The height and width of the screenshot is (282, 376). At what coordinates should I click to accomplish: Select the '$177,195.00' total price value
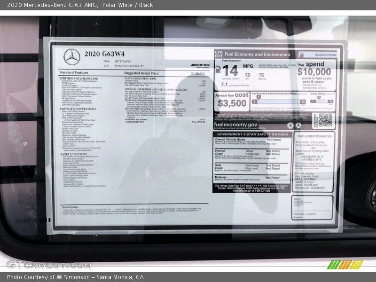[x=198, y=122]
